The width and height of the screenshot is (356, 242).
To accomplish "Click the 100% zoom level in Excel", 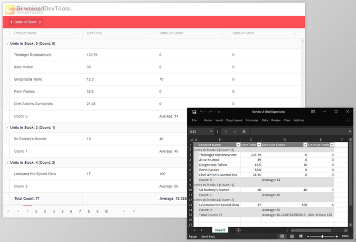I will [345, 237].
